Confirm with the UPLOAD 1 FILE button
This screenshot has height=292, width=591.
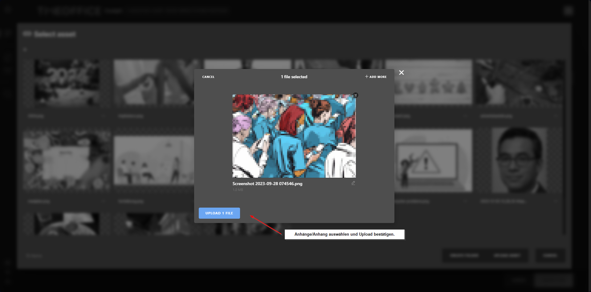(219, 213)
